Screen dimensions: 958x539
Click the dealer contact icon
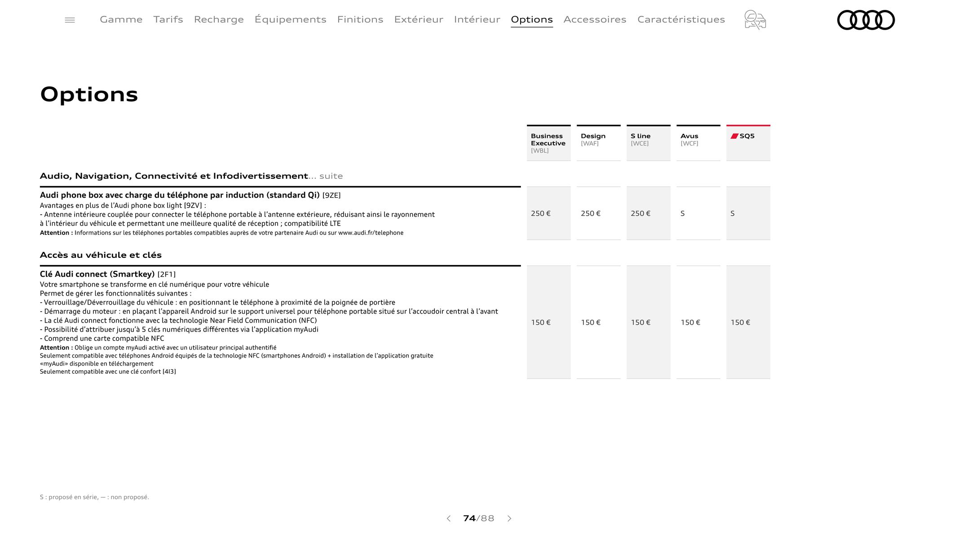point(755,20)
